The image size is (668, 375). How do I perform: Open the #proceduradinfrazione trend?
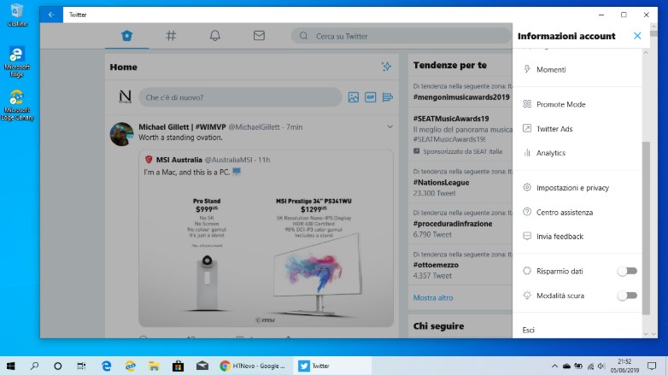(x=453, y=224)
